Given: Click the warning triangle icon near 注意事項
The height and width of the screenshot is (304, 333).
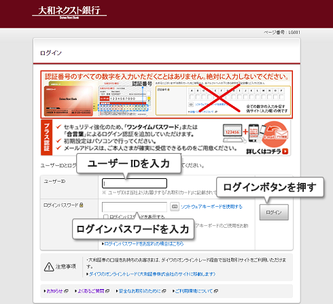Looking at the screenshot, I should click(49, 267).
